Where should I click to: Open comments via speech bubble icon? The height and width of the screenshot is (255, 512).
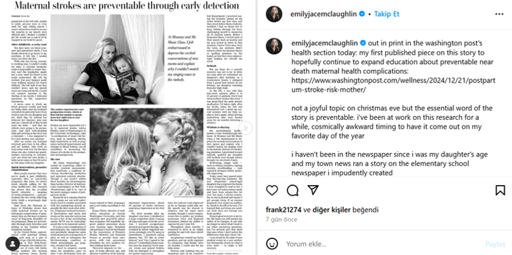click(293, 190)
